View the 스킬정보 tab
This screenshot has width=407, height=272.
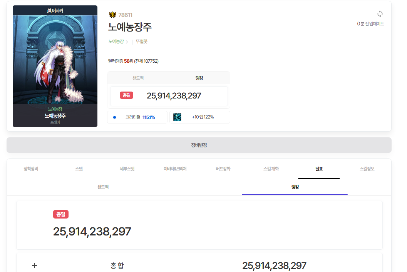(367, 169)
